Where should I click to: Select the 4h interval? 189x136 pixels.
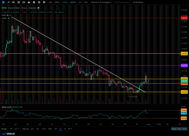tap(61, 129)
